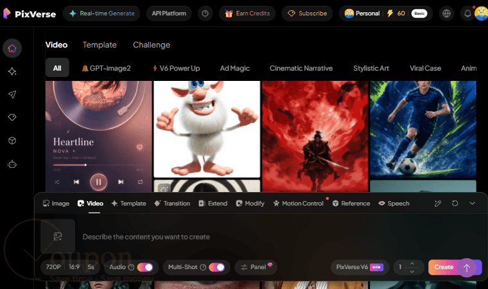The width and height of the screenshot is (488, 289).
Task: Select the Ad Magic filter
Action: pyautogui.click(x=234, y=68)
